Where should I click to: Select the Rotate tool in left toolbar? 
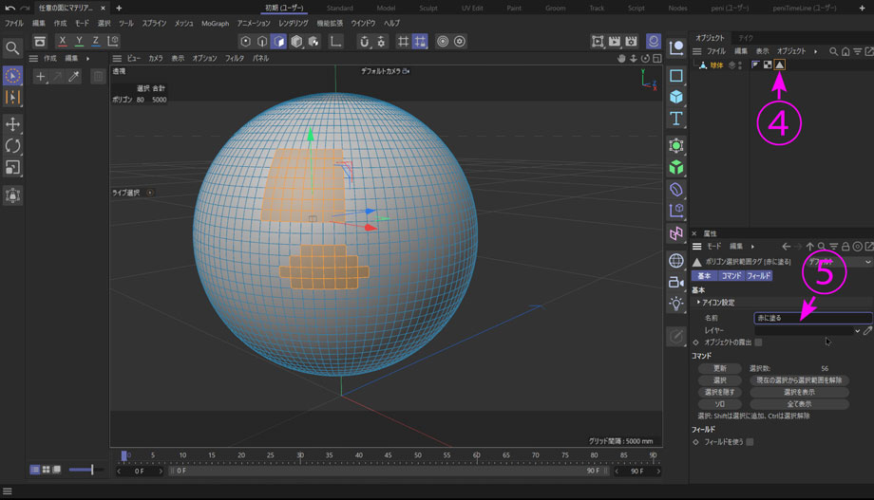(13, 146)
